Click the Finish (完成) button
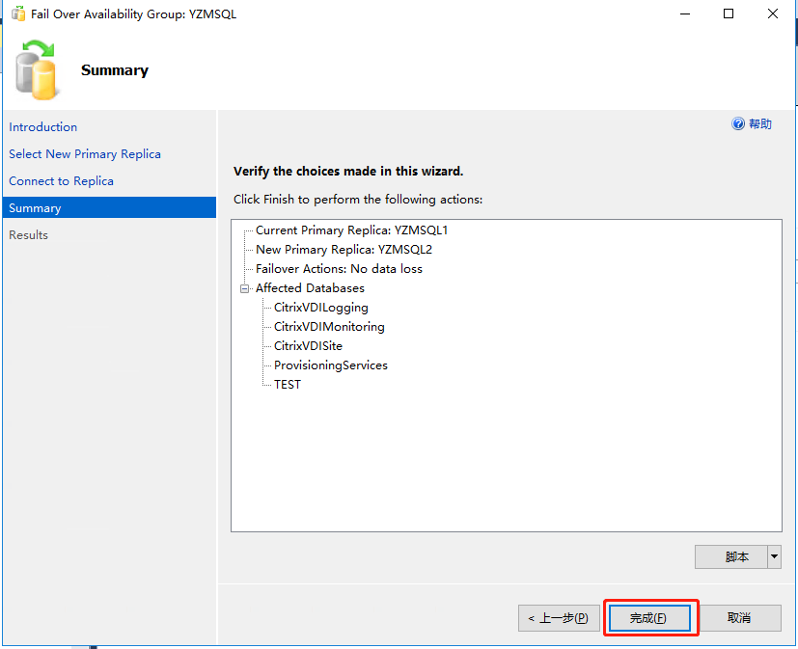 (647, 618)
